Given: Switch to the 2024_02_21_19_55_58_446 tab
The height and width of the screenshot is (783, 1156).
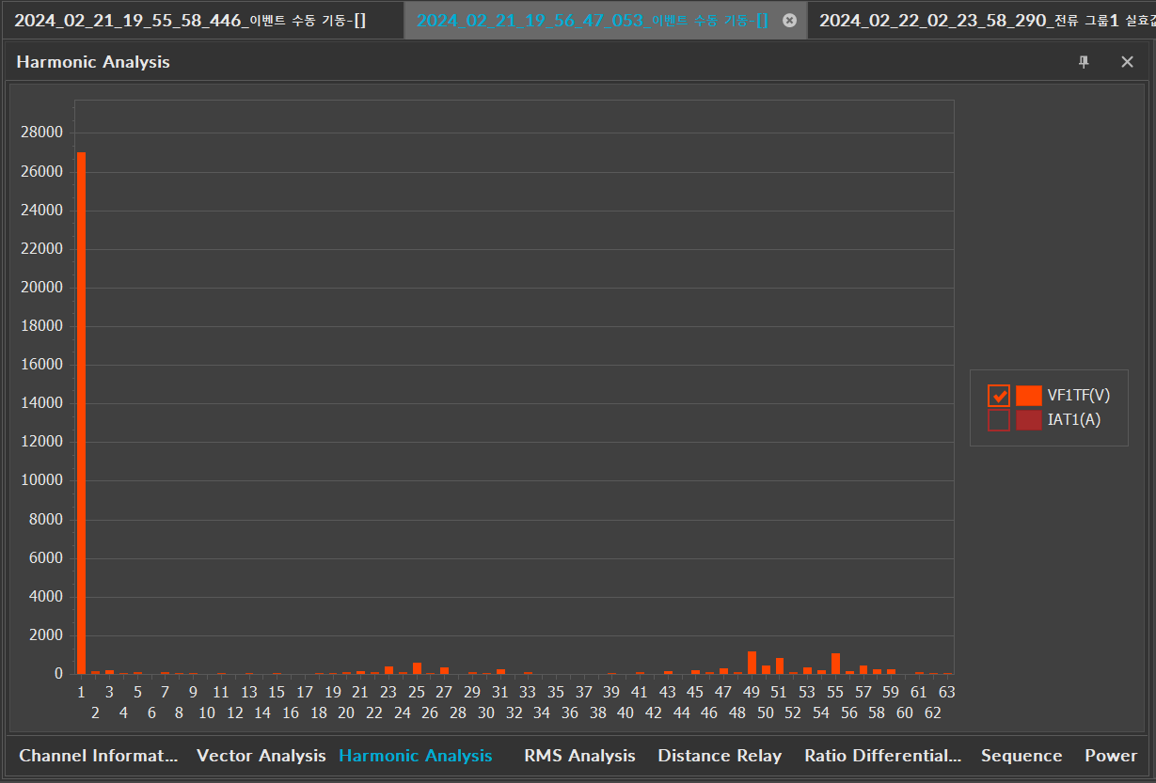Looking at the screenshot, I should tap(189, 20).
